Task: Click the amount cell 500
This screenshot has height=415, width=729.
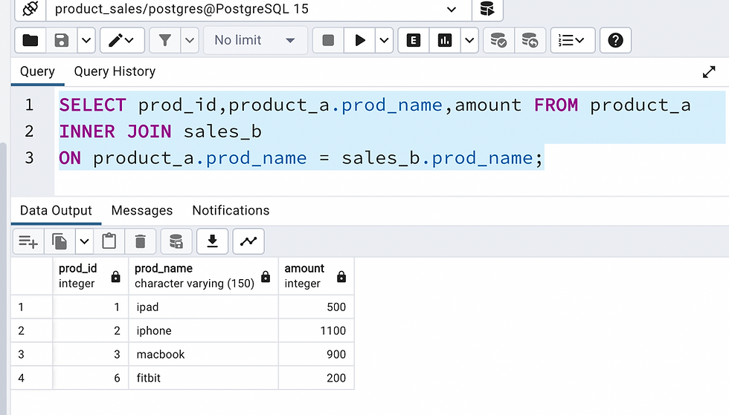Action: coord(316,307)
